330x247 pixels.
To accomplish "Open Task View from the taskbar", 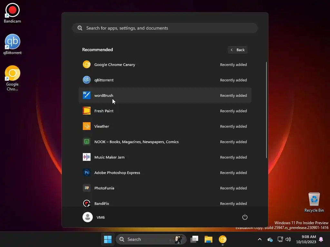I will 194,239.
